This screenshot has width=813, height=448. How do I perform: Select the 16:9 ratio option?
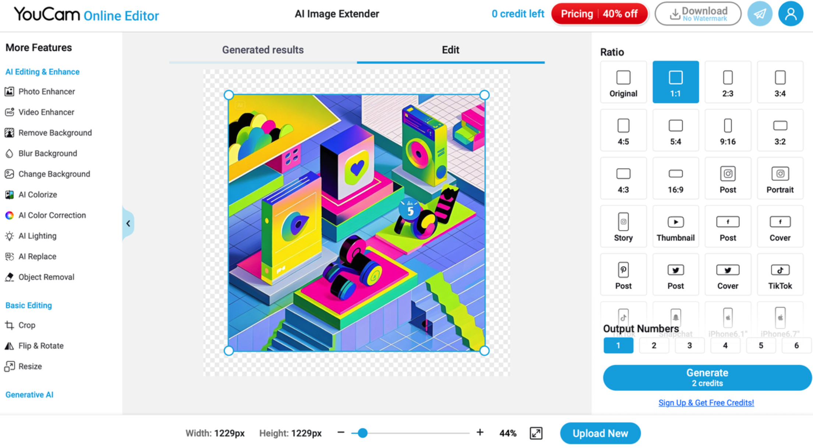[676, 178]
